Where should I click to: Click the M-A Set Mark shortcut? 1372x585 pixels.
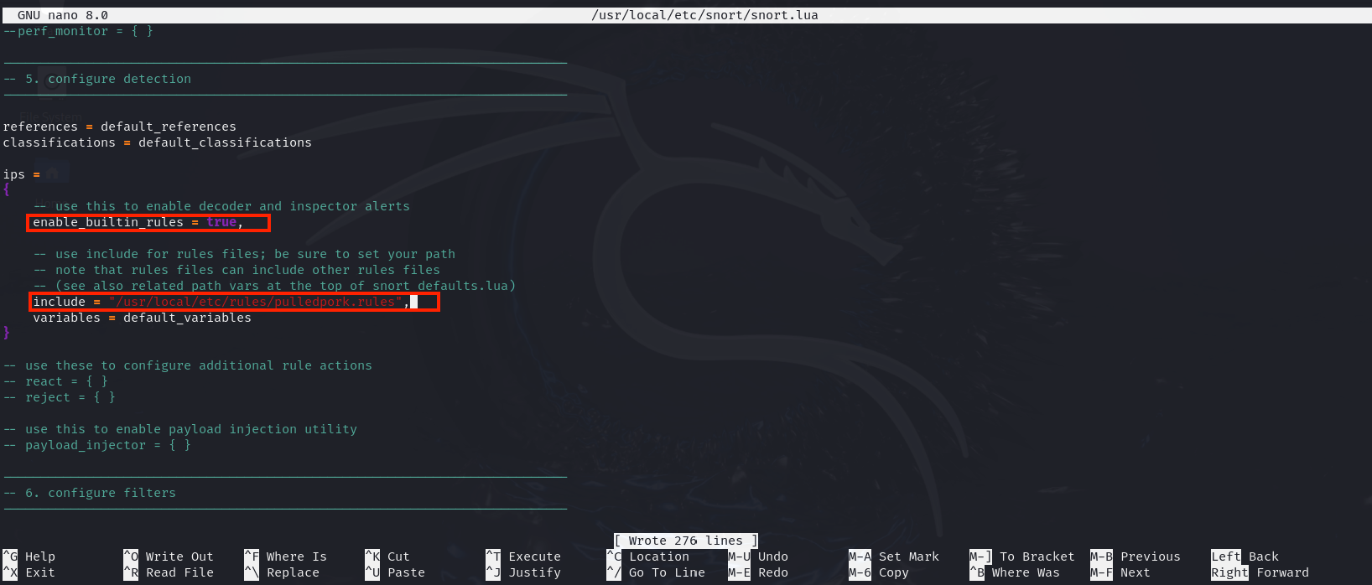click(x=894, y=557)
